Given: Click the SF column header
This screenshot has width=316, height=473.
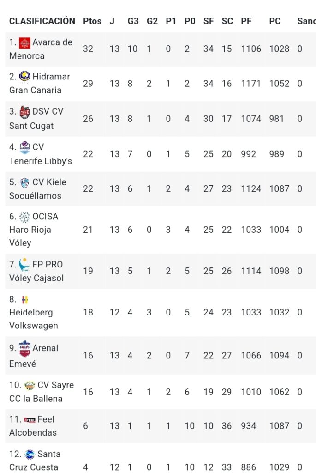Looking at the screenshot, I should [x=209, y=21].
